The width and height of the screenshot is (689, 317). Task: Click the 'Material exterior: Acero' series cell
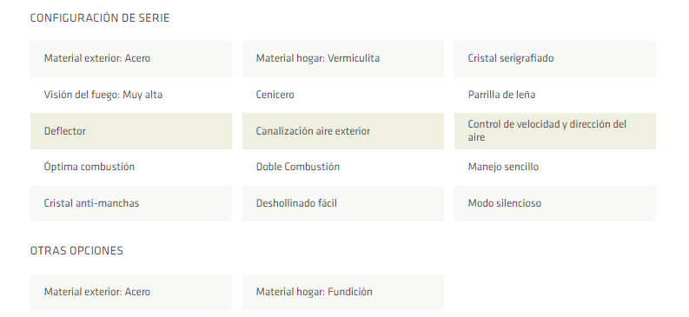click(x=131, y=59)
